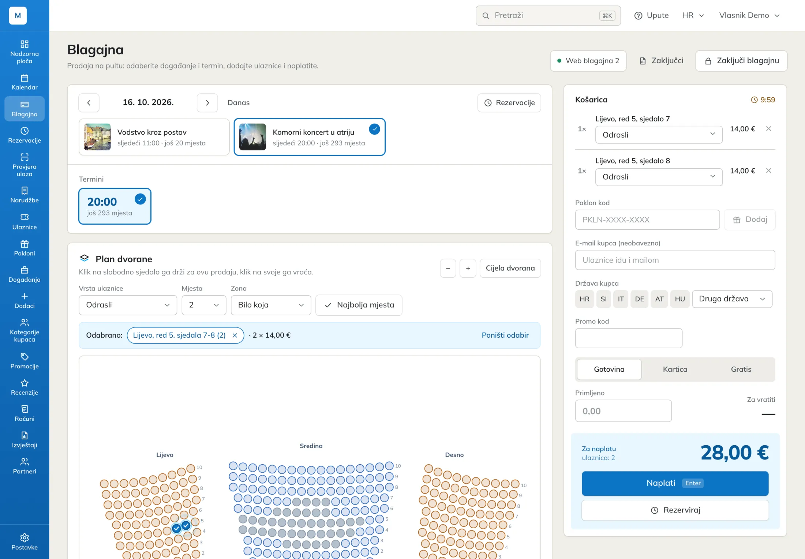Screen dimensions: 805x559
Task: Open Recenzije star page
Action: (25, 387)
